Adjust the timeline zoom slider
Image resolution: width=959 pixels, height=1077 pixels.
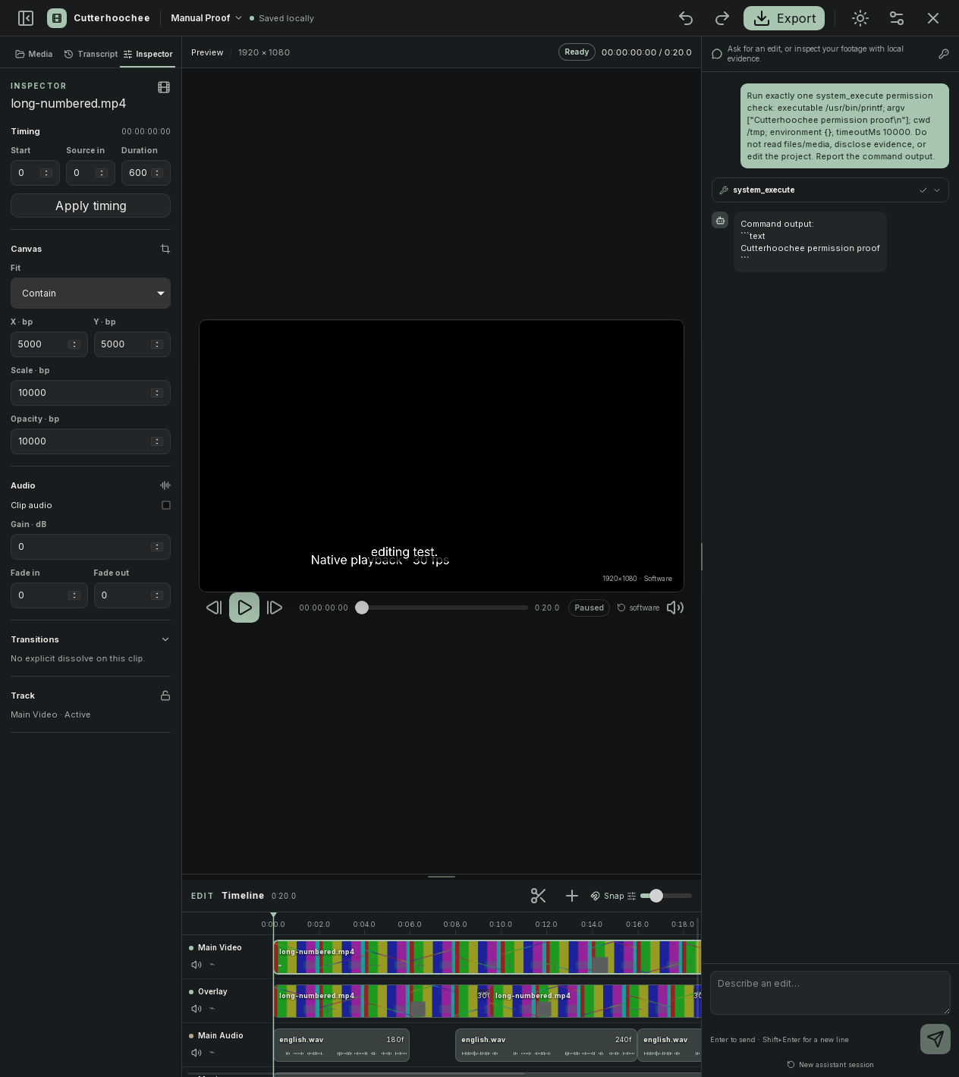pos(666,896)
